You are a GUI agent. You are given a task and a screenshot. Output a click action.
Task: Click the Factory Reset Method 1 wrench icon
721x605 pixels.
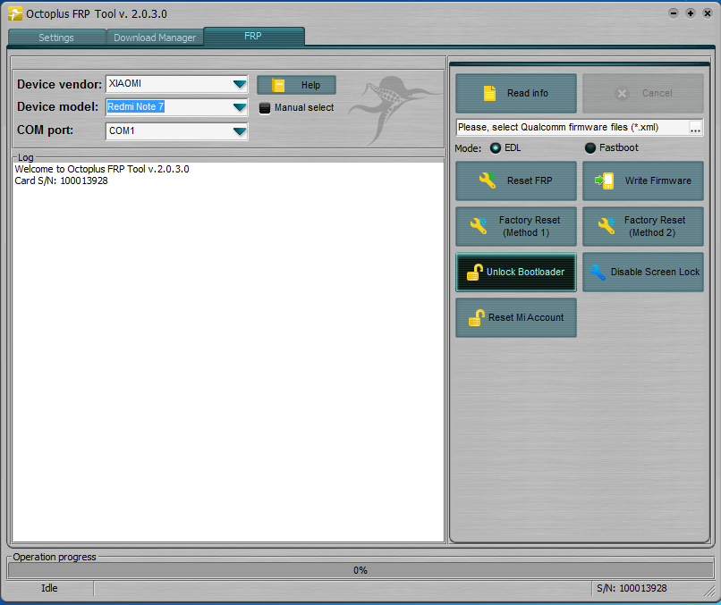[479, 225]
